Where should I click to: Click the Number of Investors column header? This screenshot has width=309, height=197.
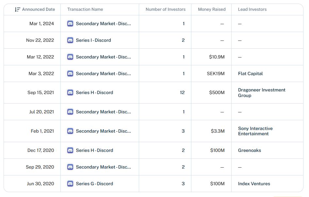[x=166, y=9]
